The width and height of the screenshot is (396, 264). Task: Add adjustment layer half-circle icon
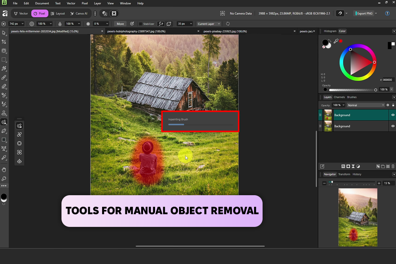click(x=358, y=166)
